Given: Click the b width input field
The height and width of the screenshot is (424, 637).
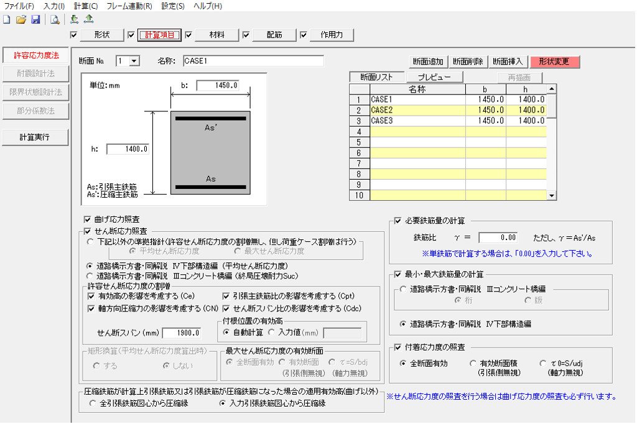Looking at the screenshot, I should (217, 85).
